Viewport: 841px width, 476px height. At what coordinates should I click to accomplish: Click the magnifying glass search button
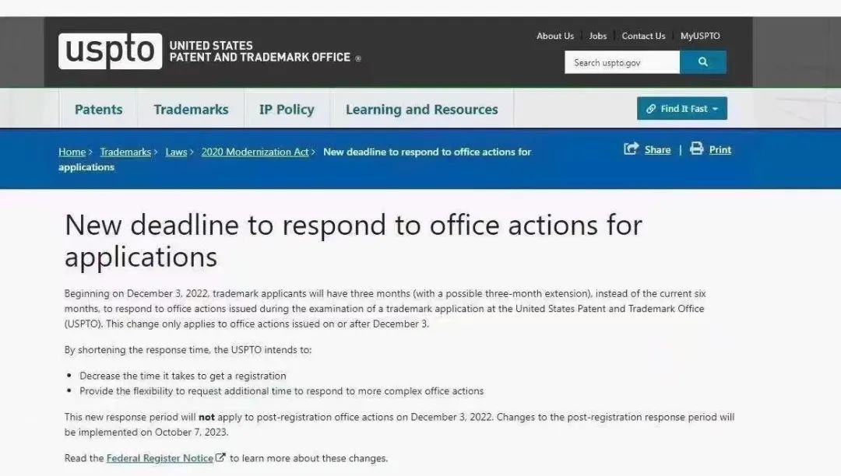pos(702,62)
